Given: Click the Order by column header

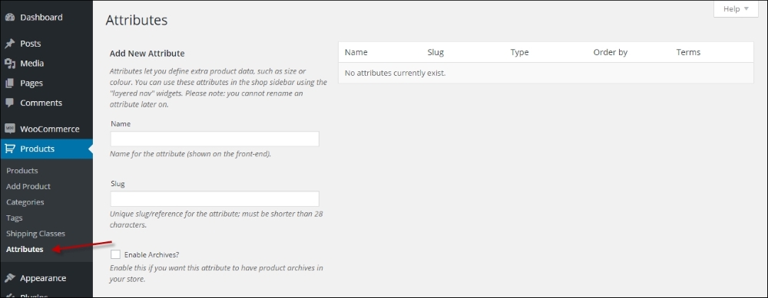Looking at the screenshot, I should pos(611,52).
